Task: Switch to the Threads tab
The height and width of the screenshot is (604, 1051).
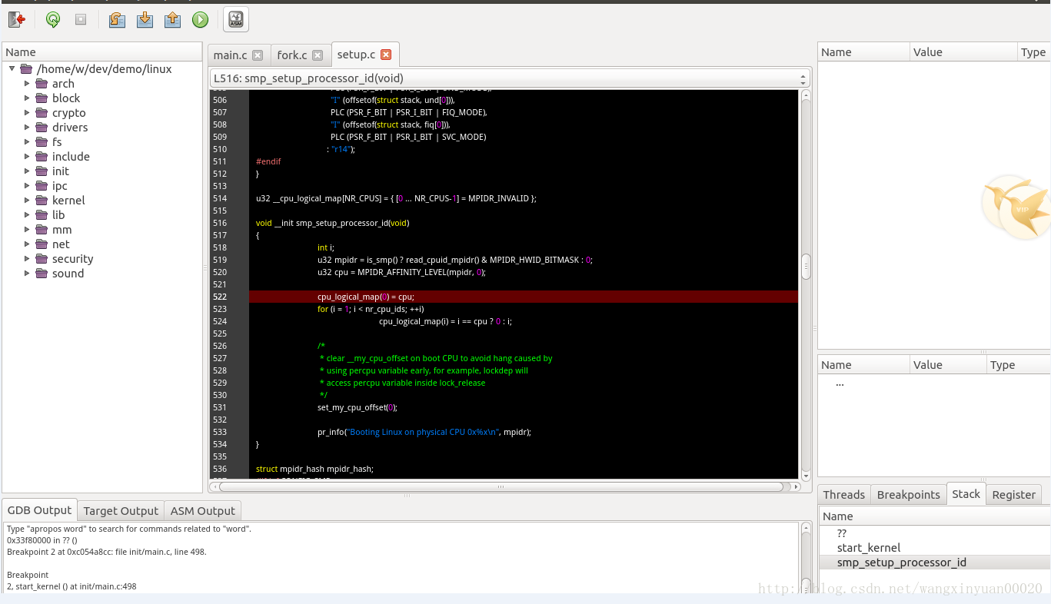Action: (844, 495)
